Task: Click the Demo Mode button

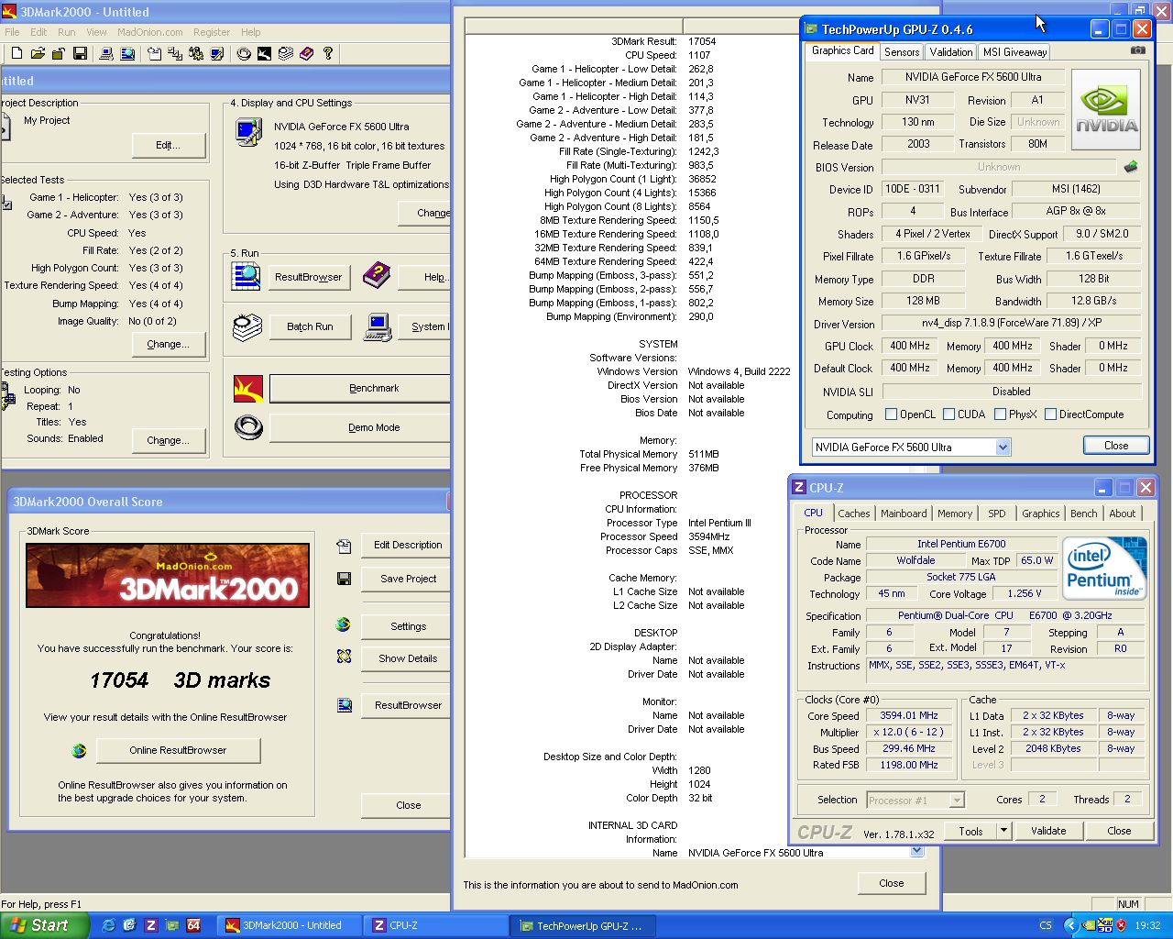Action: click(x=361, y=427)
